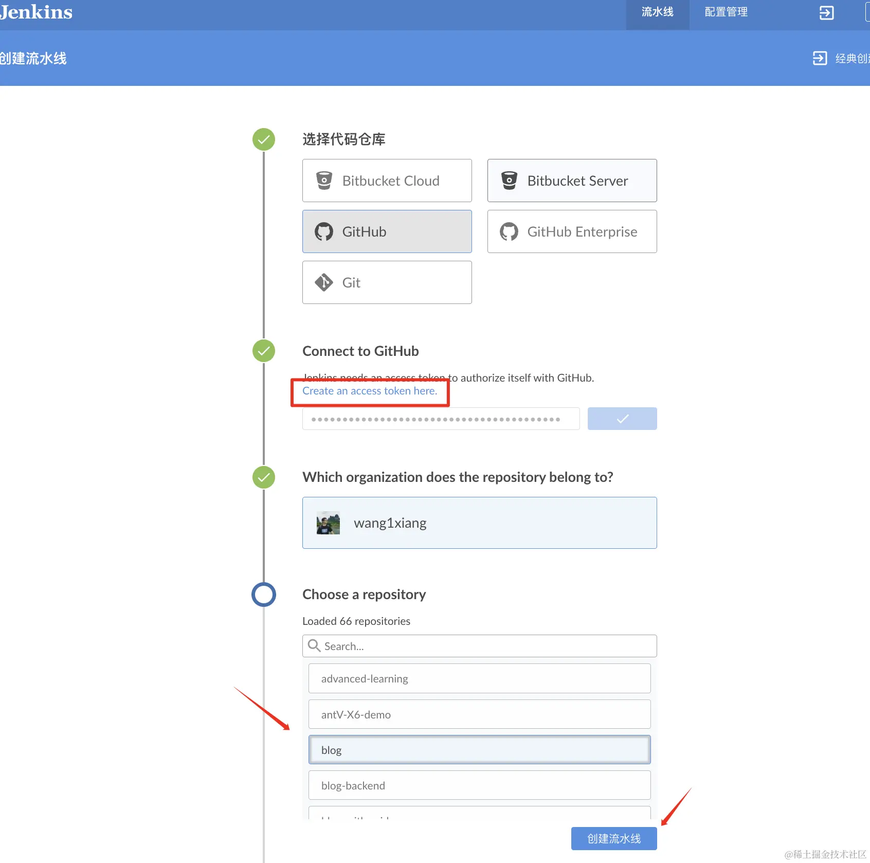This screenshot has width=870, height=863.
Task: Focus the access token password field
Action: [x=441, y=419]
